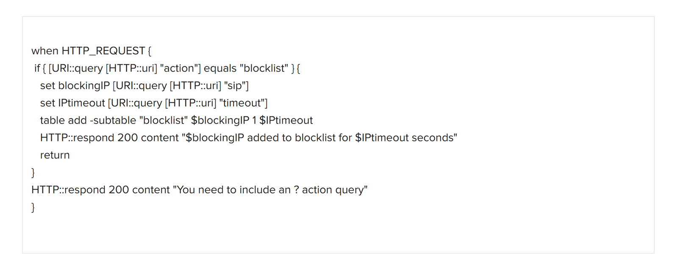Click the quoted "timeout" query parameter
Screen dimensions: 678x264
pyautogui.click(x=243, y=103)
